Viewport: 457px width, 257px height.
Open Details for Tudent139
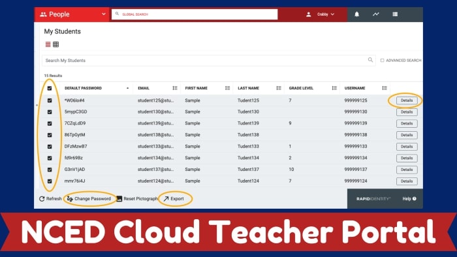pos(407,123)
